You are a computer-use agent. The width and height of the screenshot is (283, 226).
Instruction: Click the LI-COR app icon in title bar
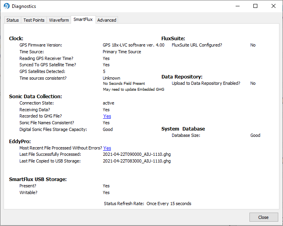click(x=6, y=6)
